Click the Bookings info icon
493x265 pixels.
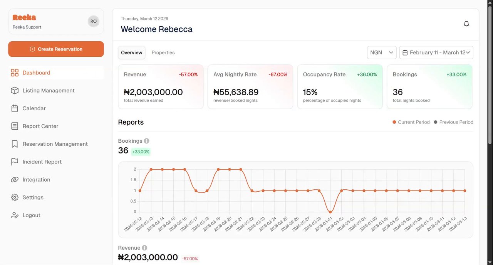146,141
